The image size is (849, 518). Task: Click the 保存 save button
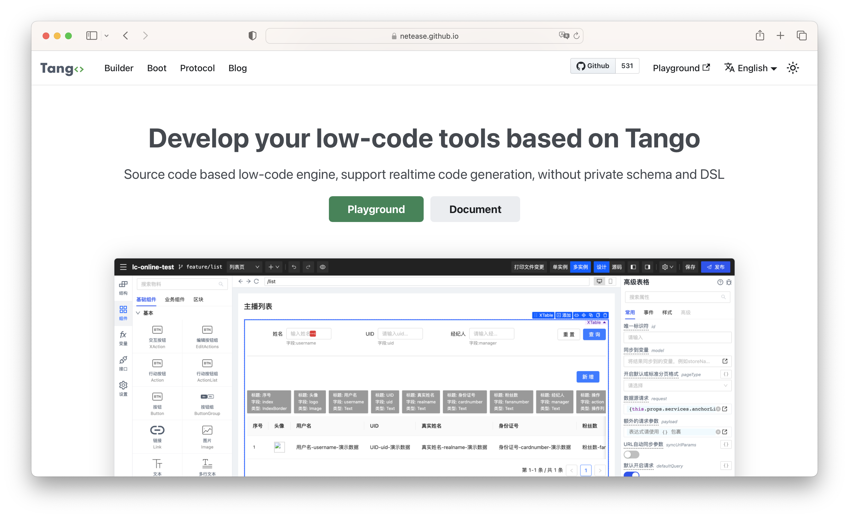[690, 267]
